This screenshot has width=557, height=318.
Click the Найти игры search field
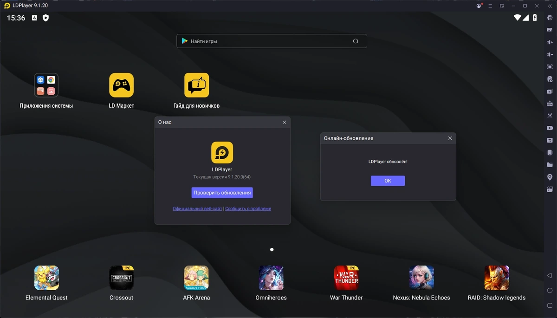pyautogui.click(x=272, y=41)
